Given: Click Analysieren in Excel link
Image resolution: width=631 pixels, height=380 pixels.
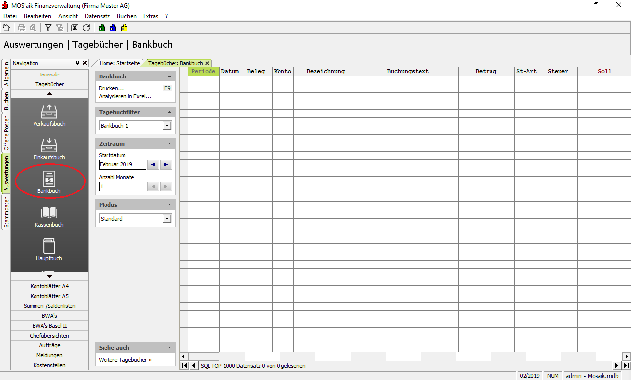Looking at the screenshot, I should click(x=125, y=96).
